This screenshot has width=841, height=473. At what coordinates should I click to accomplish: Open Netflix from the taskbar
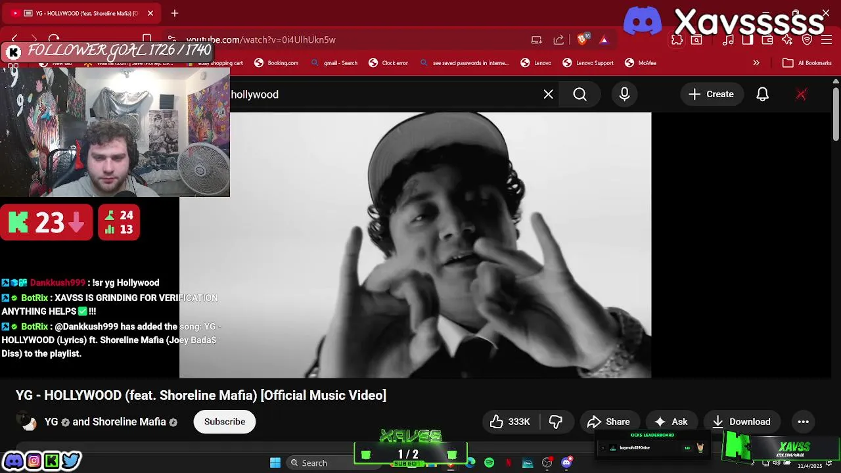click(509, 463)
